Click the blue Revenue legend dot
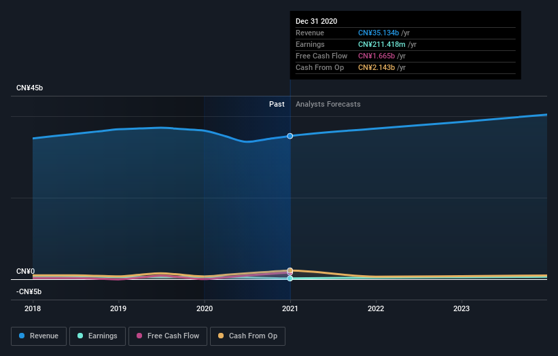The height and width of the screenshot is (356, 558). 22,336
